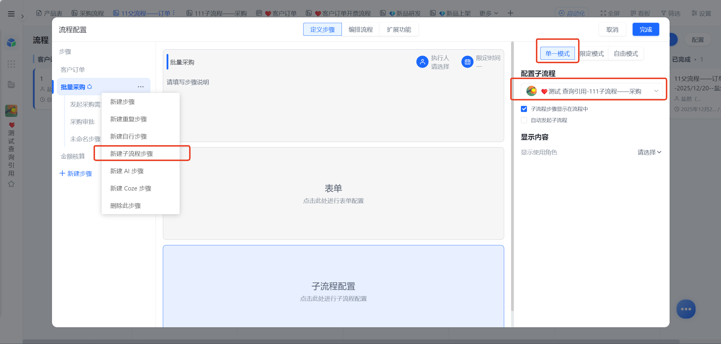Open the 新品研发 view tab
Image resolution: width=721 pixels, height=344 pixels.
(x=400, y=13)
